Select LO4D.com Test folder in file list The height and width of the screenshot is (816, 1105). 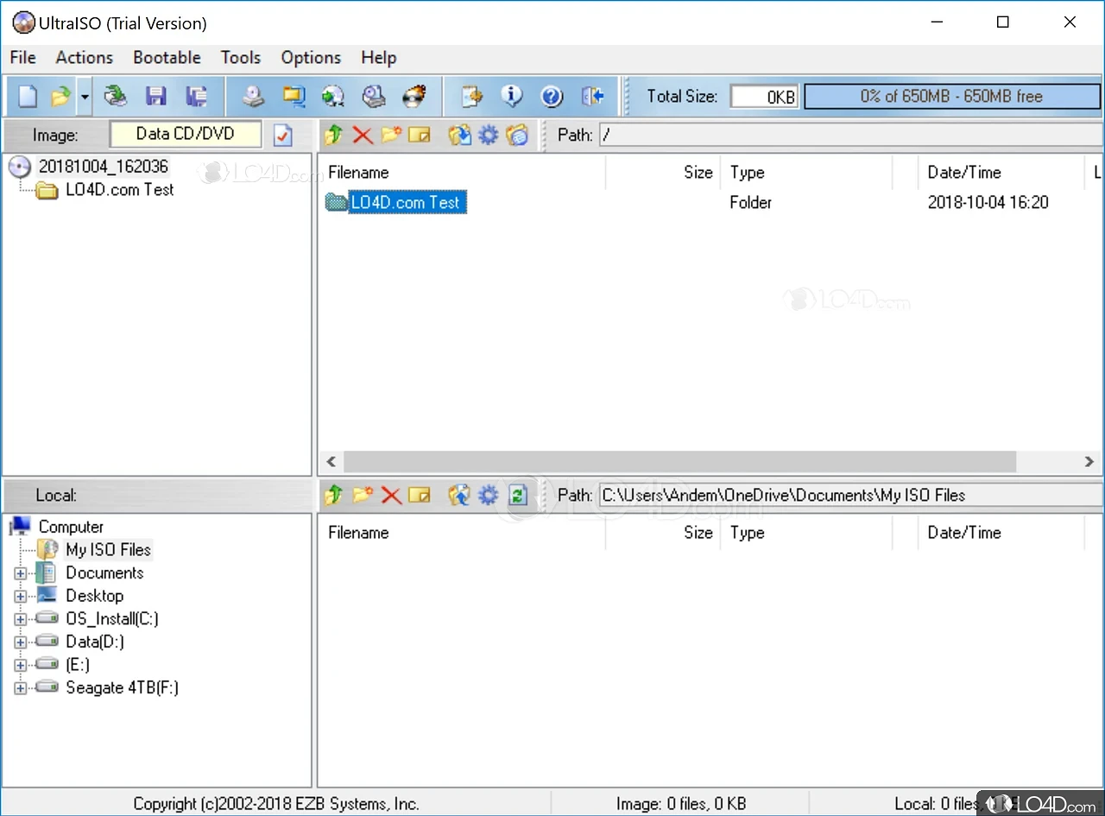tap(407, 203)
